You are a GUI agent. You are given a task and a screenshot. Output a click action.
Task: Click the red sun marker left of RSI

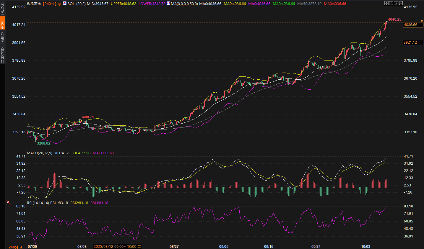(8, 202)
